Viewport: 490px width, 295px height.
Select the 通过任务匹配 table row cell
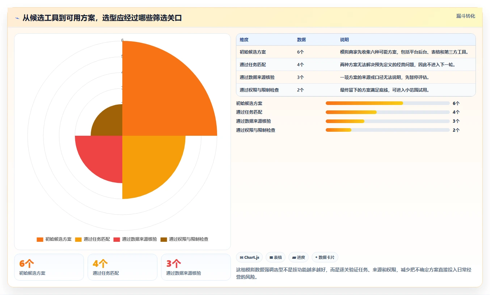[x=253, y=65]
